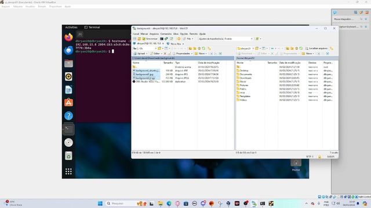371x208 pixels.
Task: Open the Comandos menu
Action: (x=166, y=34)
